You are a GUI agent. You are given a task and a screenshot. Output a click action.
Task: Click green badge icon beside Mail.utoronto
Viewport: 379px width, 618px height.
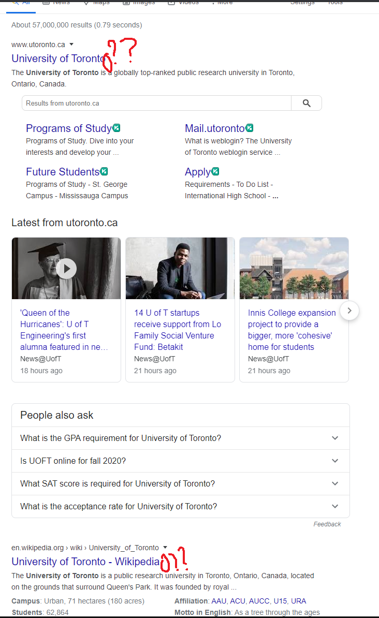coord(250,128)
